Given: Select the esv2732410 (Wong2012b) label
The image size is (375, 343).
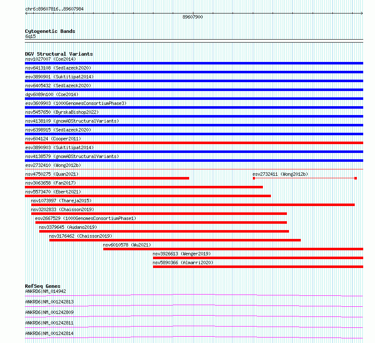Looking at the screenshot, I should [53, 165].
